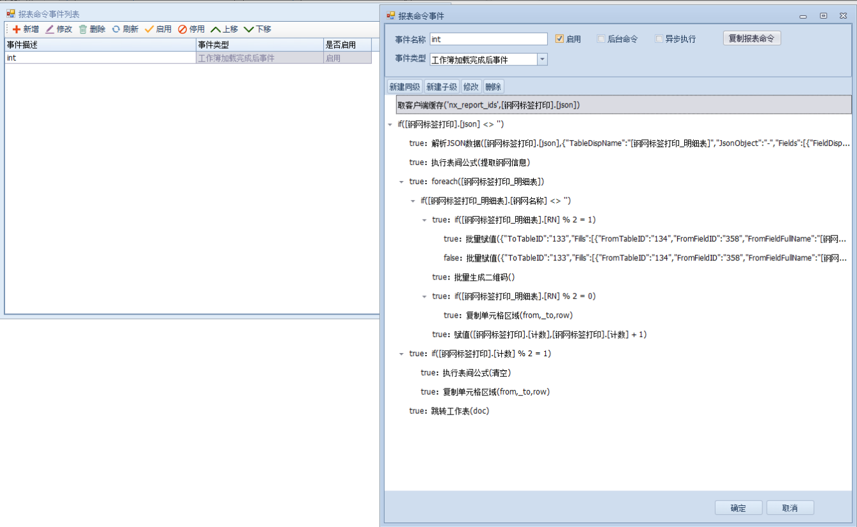
Task: Click the 新建同级 tab button
Action: pos(404,87)
